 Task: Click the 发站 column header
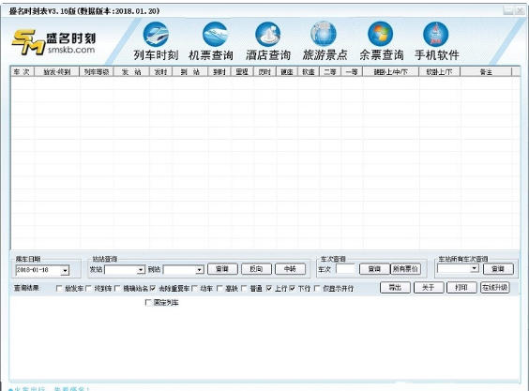pos(131,72)
